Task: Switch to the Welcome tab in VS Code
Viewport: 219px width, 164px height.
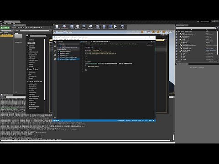Action: [84, 41]
